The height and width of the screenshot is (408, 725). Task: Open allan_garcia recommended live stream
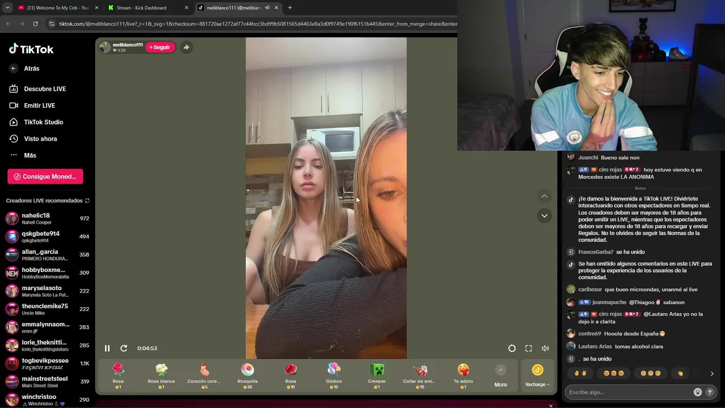click(x=48, y=255)
